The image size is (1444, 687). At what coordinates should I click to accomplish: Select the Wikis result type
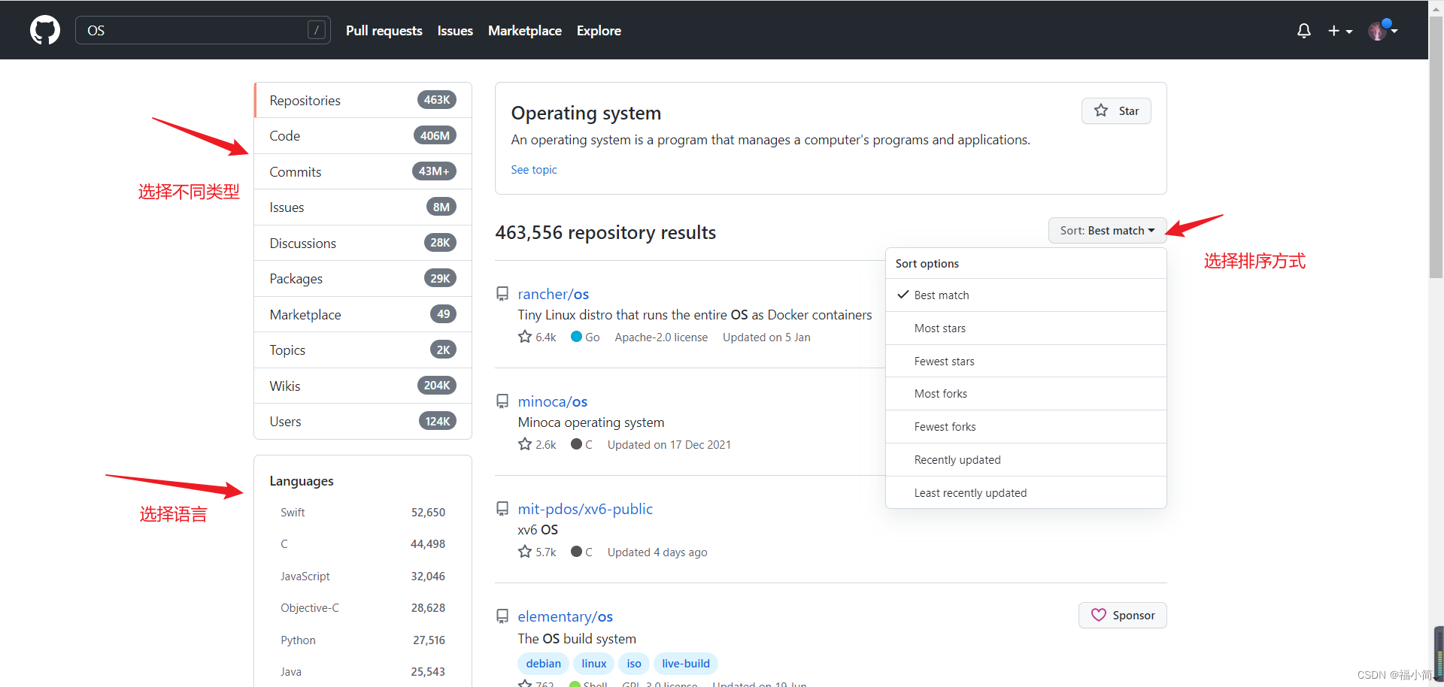(363, 386)
